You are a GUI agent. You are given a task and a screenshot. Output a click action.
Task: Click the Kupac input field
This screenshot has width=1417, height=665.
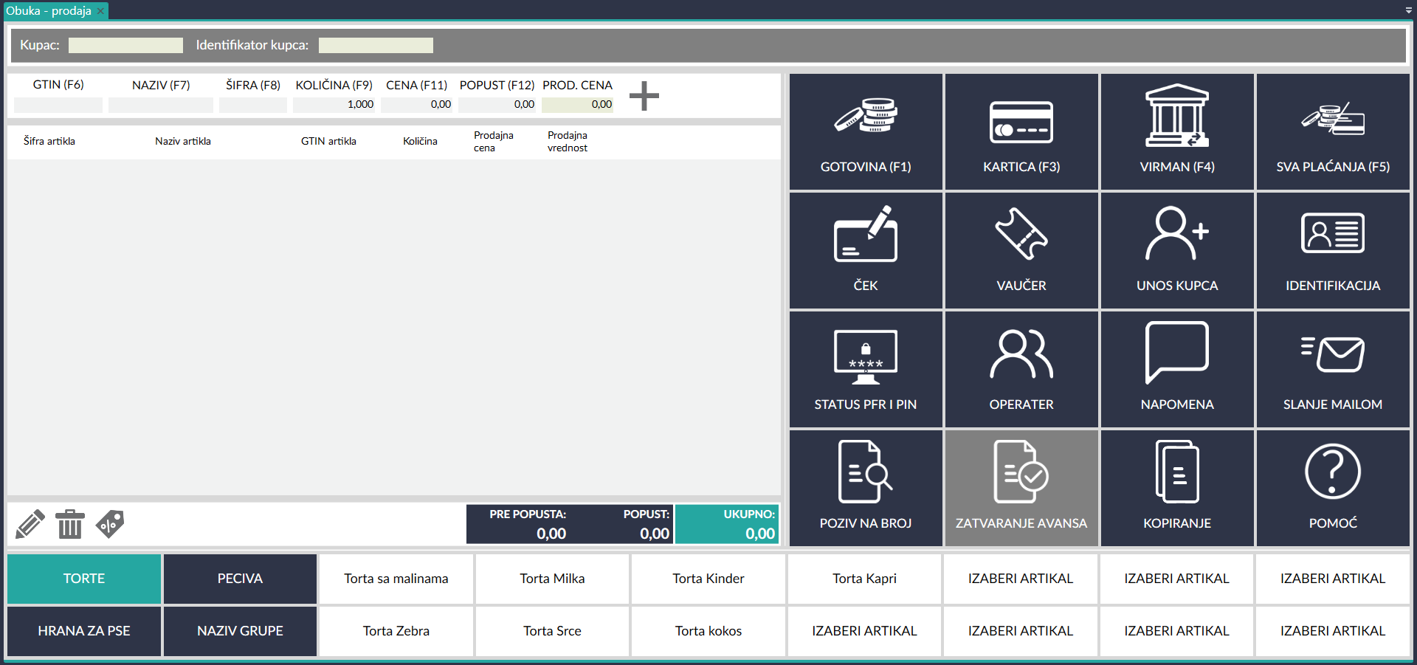click(125, 45)
